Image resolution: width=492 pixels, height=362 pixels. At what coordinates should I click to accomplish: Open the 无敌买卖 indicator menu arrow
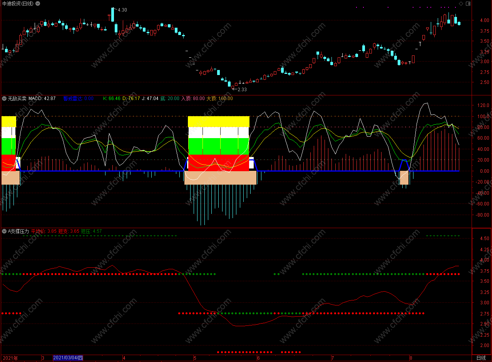tap(4, 98)
